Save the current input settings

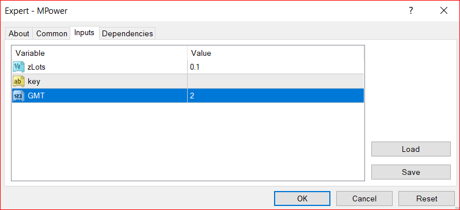(x=410, y=172)
